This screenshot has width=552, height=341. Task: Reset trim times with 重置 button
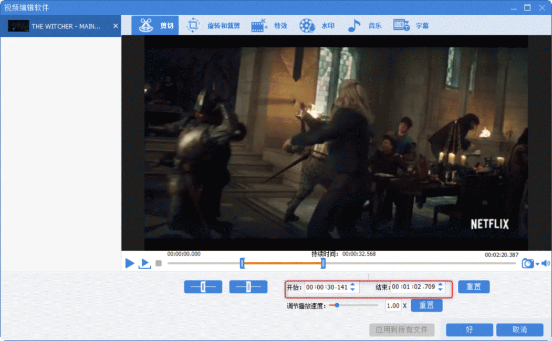click(474, 287)
